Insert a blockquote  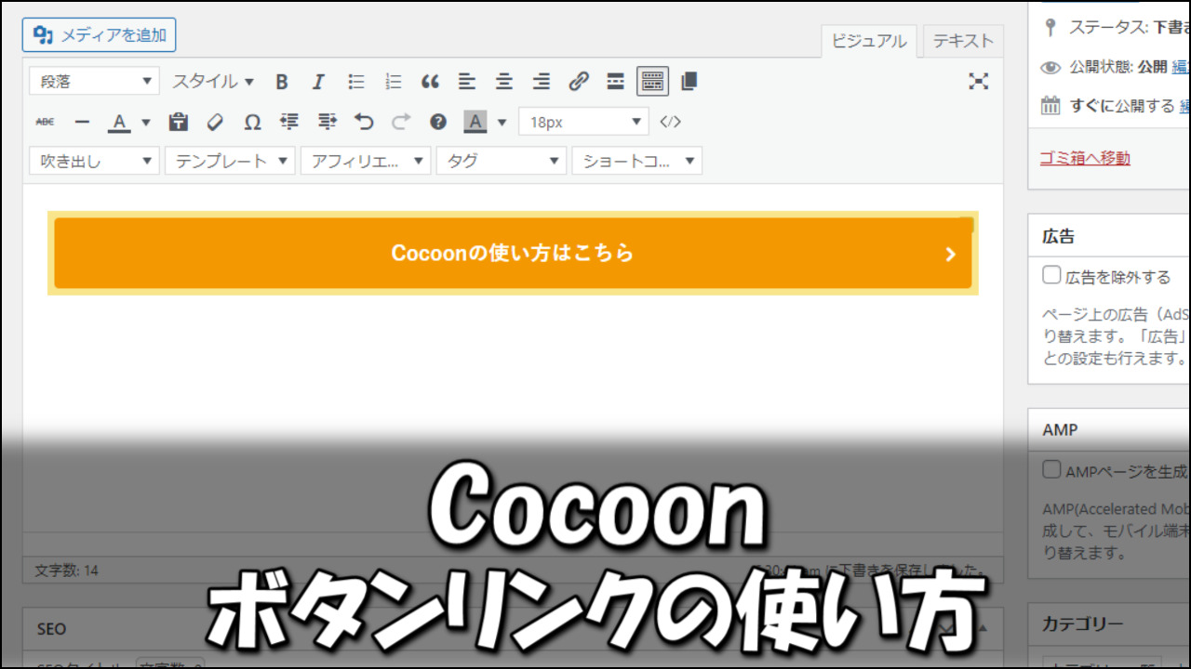pos(430,82)
